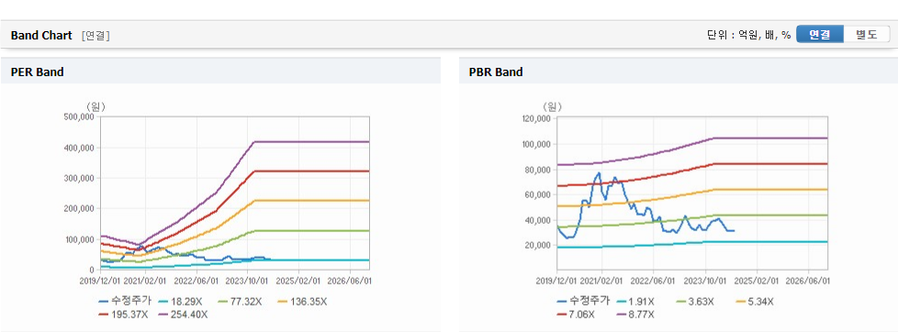Viewport: 898px width, 332px height.
Task: Switch to the 별도 view toggle
Action: point(867,34)
